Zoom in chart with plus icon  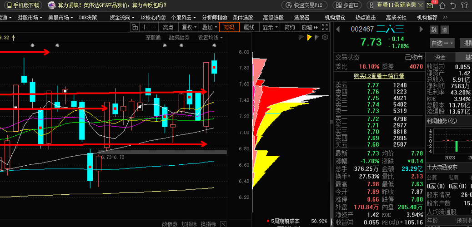pyautogui.click(x=144, y=27)
